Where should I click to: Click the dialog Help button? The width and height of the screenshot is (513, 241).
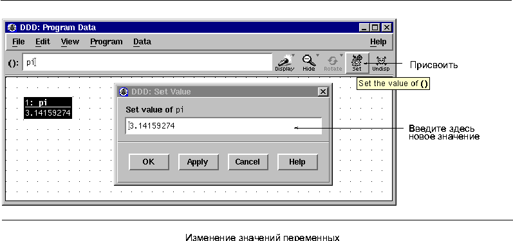[x=297, y=162]
